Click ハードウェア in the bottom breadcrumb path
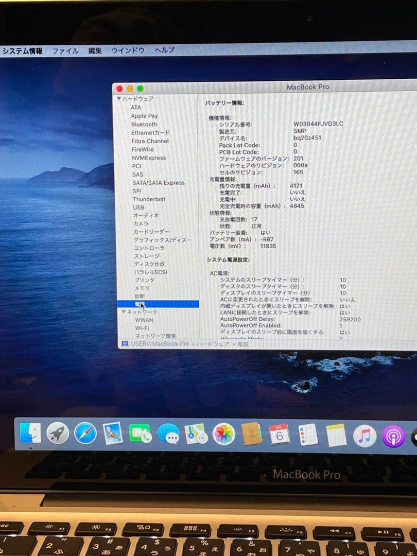This screenshot has width=417, height=556. [213, 344]
